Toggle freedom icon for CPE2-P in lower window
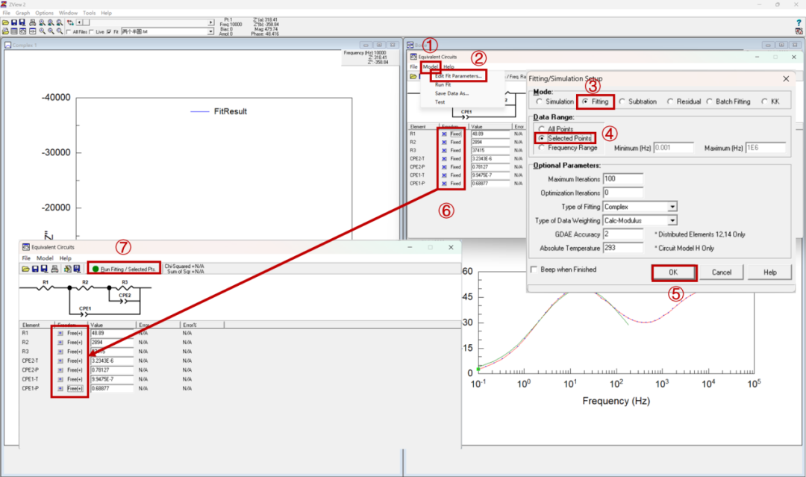The width and height of the screenshot is (806, 477). click(x=60, y=370)
